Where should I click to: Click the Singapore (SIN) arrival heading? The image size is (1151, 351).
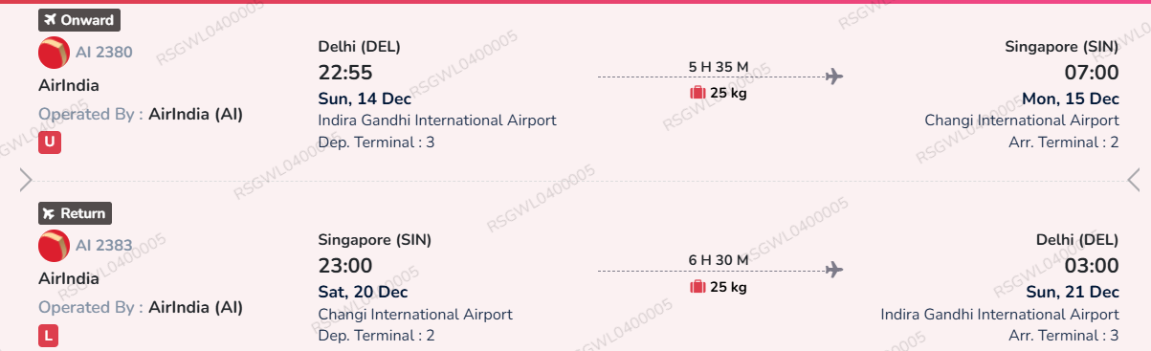coord(1061,47)
